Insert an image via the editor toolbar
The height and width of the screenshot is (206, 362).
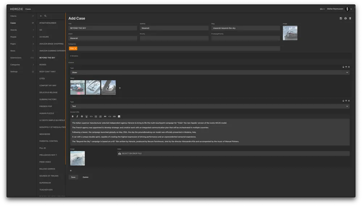119,116
